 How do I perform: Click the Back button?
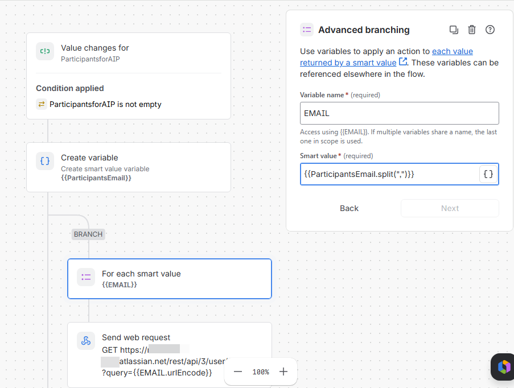click(x=349, y=208)
